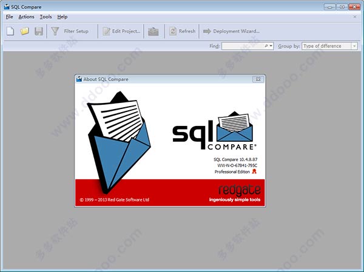Image resolution: width=364 pixels, height=272 pixels.
Task: Open the Group by dropdown arrow
Action: point(354,46)
